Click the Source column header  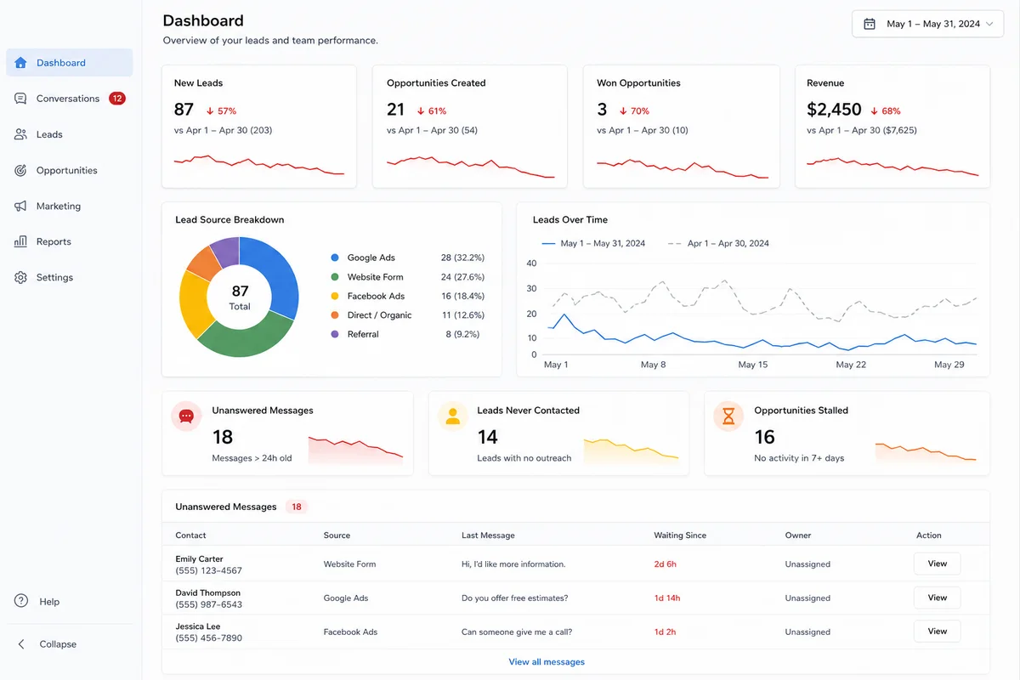coord(337,535)
